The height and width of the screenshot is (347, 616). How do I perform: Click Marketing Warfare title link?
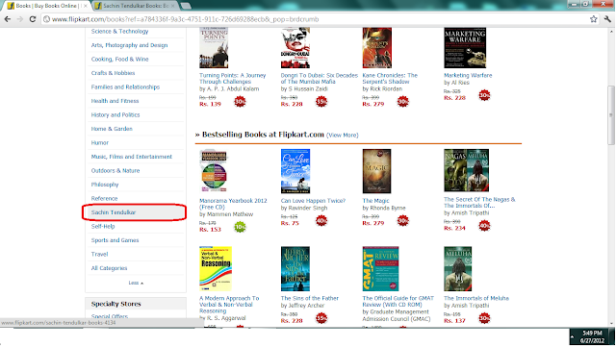pyautogui.click(x=468, y=75)
